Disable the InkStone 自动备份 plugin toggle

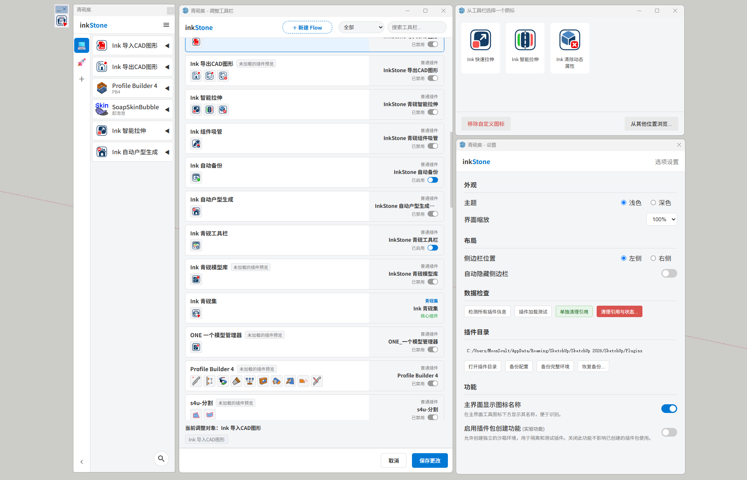pos(432,180)
